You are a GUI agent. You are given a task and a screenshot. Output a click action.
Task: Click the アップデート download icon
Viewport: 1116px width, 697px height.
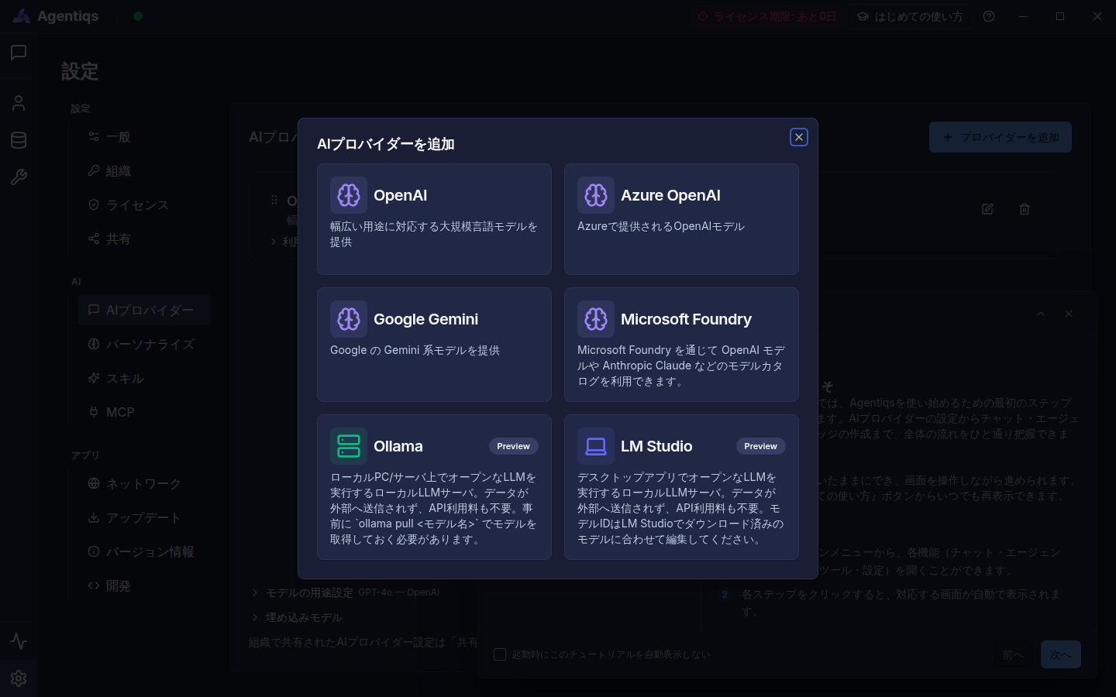coord(94,517)
